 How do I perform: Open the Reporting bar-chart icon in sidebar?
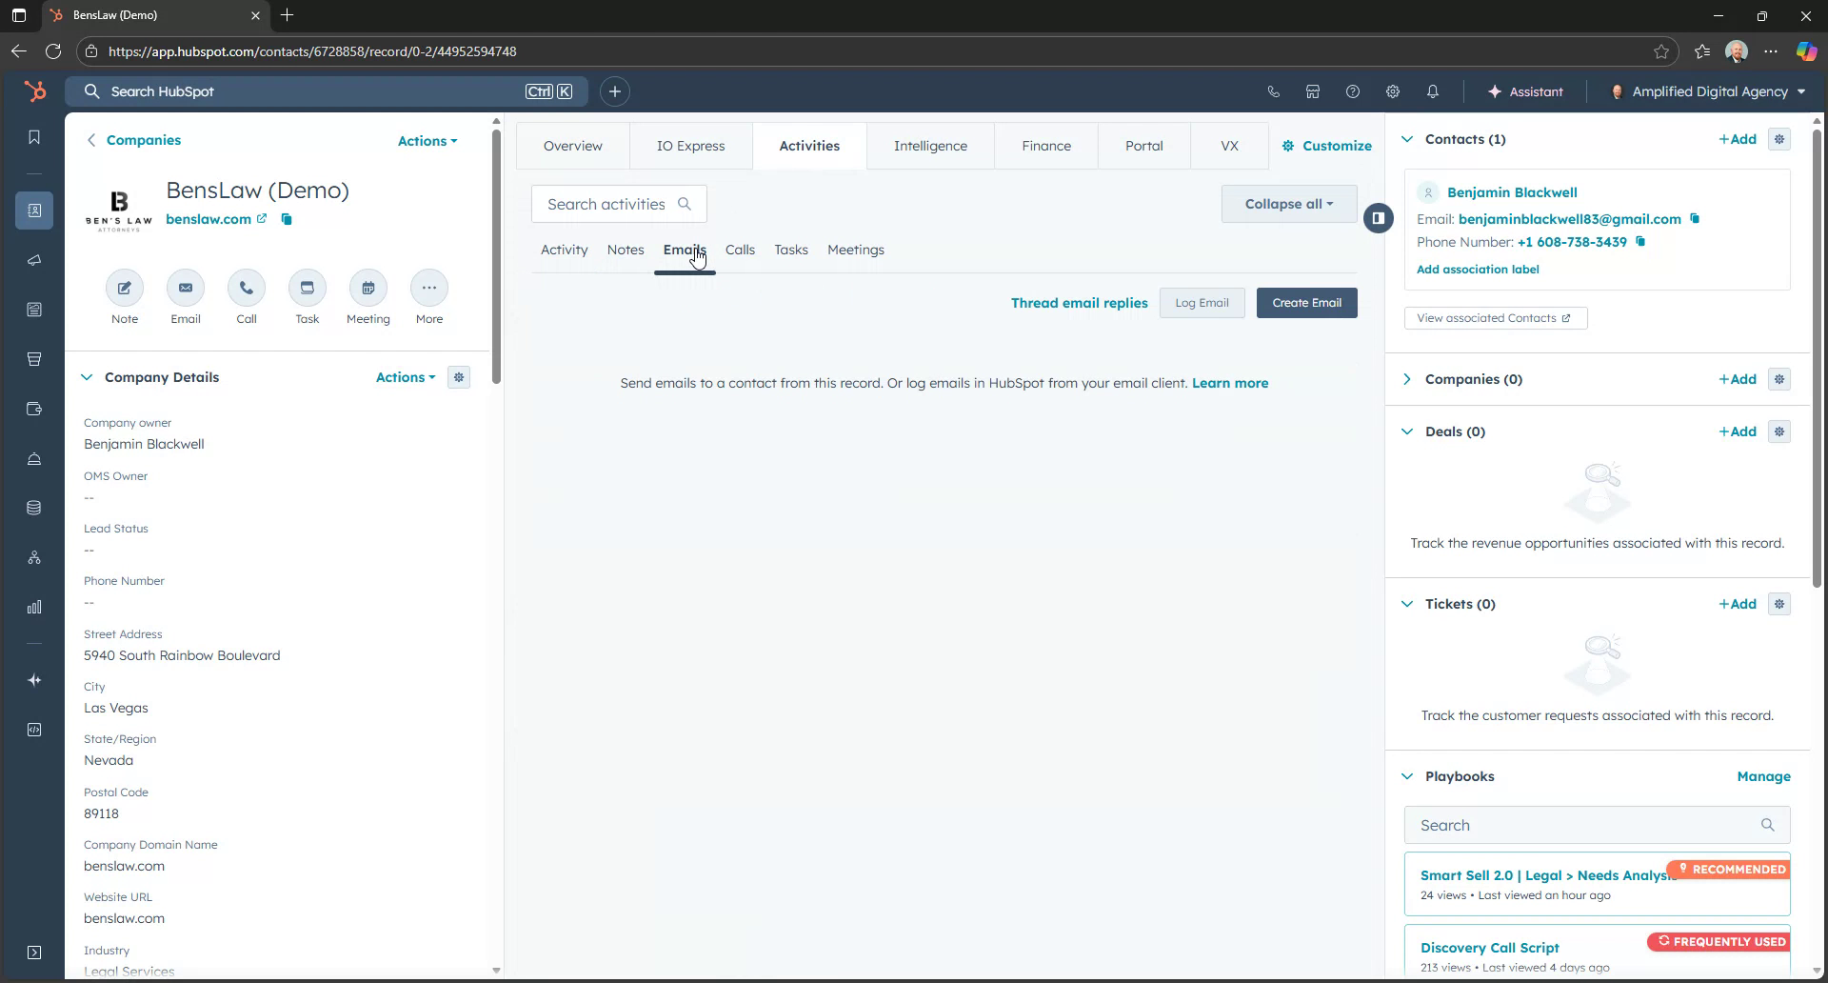pyautogui.click(x=34, y=607)
